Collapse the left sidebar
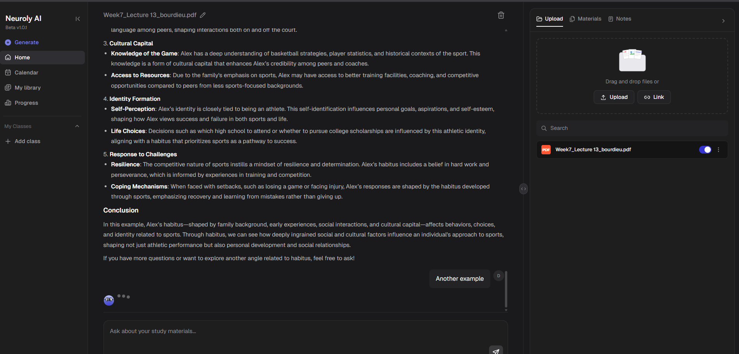 point(78,19)
